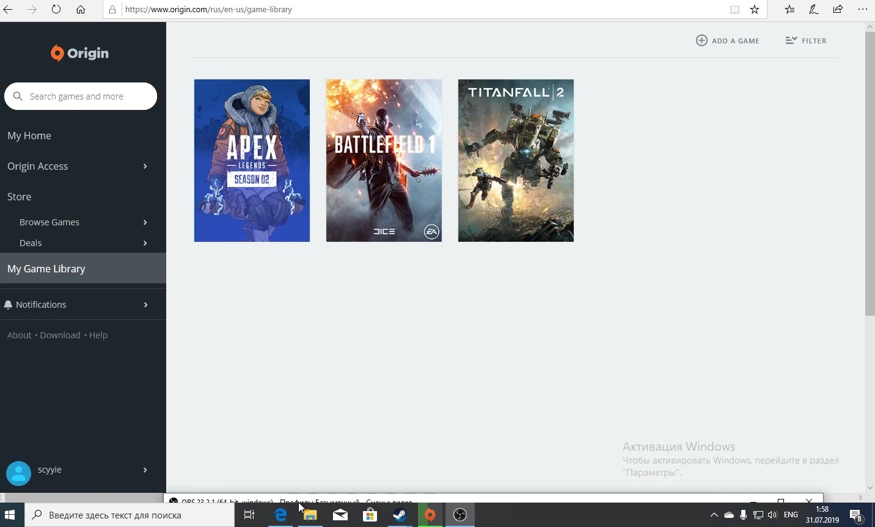Open Apex Legends Season 02 tile

point(252,161)
